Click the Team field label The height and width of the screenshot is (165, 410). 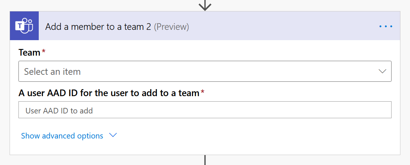(x=29, y=53)
